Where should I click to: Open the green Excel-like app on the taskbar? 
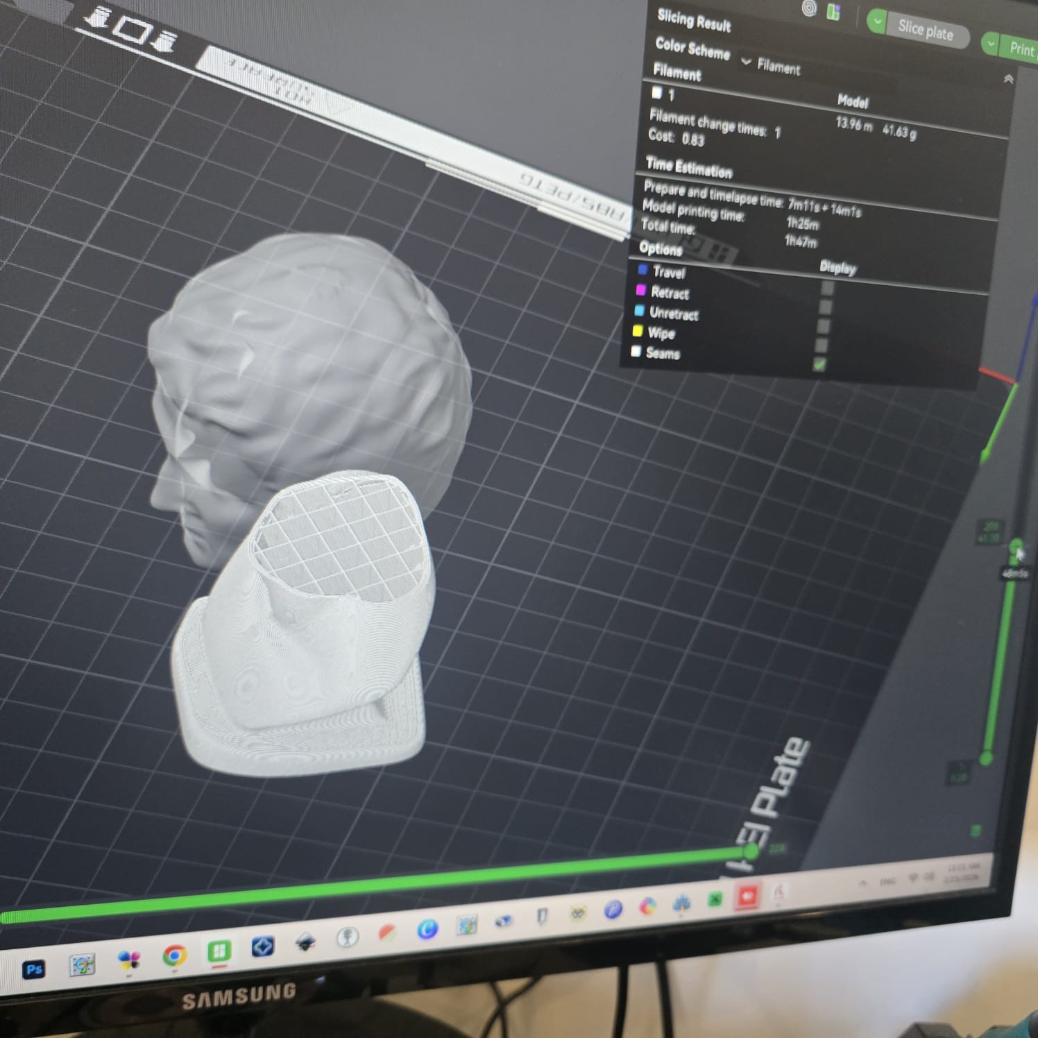[715, 900]
